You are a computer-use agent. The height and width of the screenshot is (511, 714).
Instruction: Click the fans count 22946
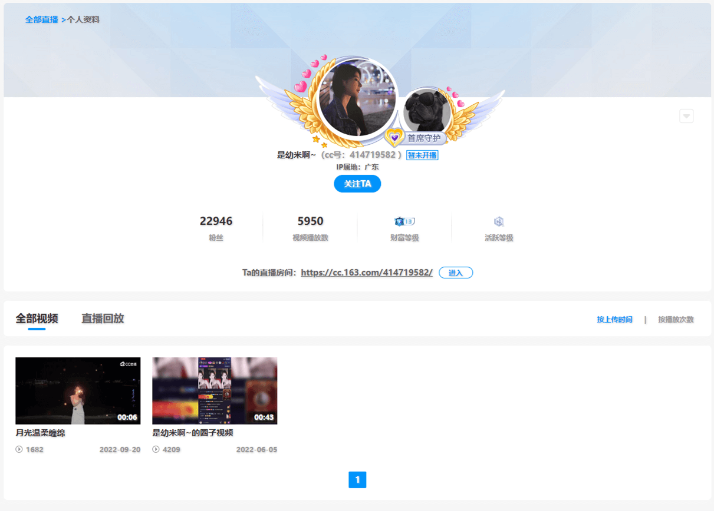tap(216, 221)
